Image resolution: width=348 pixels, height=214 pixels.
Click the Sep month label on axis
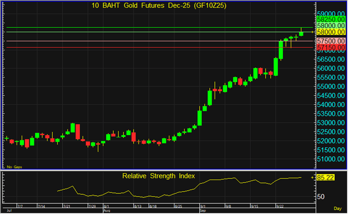(202, 210)
